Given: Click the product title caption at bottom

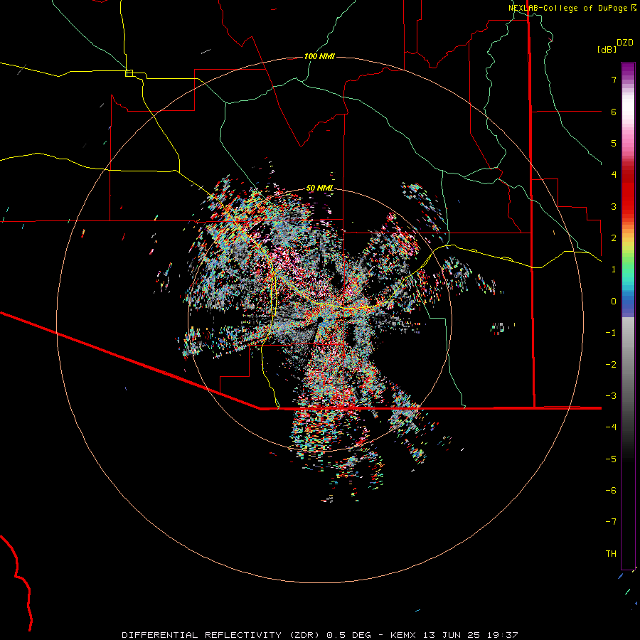Looking at the screenshot, I should [x=320, y=635].
